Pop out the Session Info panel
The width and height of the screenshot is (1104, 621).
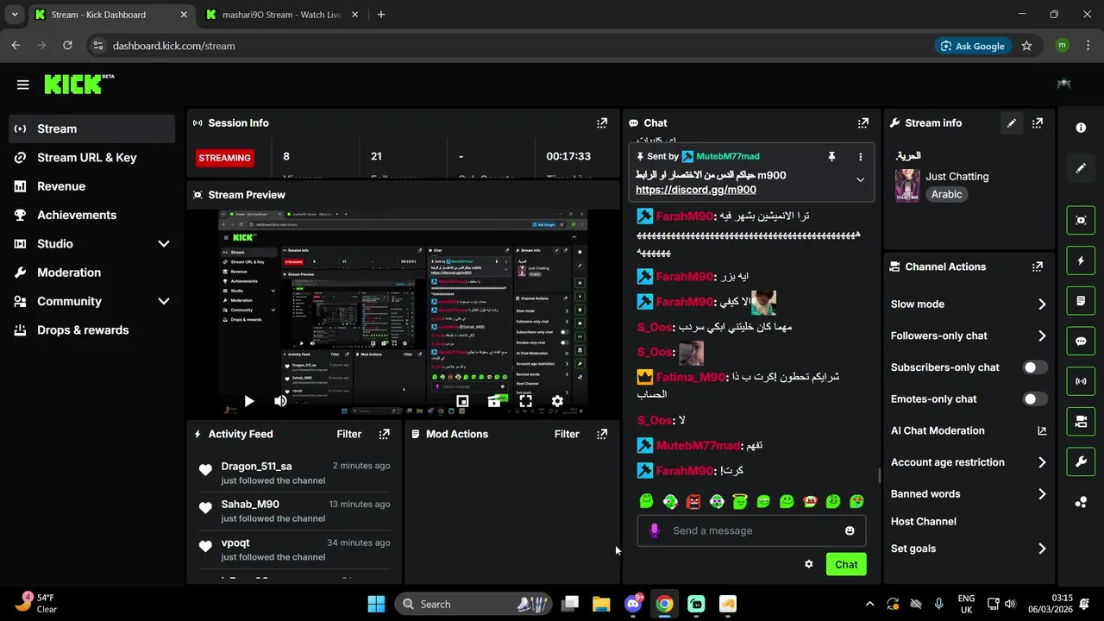602,123
